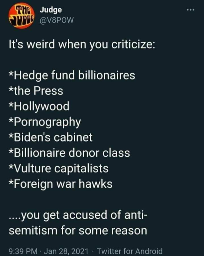Tap the "Pornography" list line

pyautogui.click(x=45, y=122)
